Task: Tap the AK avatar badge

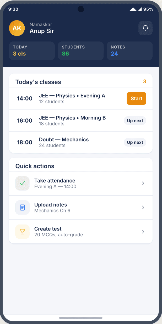Action: tap(17, 28)
